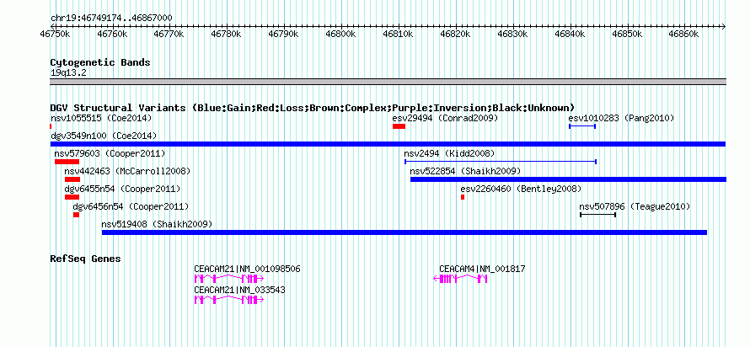This screenshot has height=347, width=750.
Task: Click the nsv507896 (Teague2010) label
Action: tap(635, 206)
